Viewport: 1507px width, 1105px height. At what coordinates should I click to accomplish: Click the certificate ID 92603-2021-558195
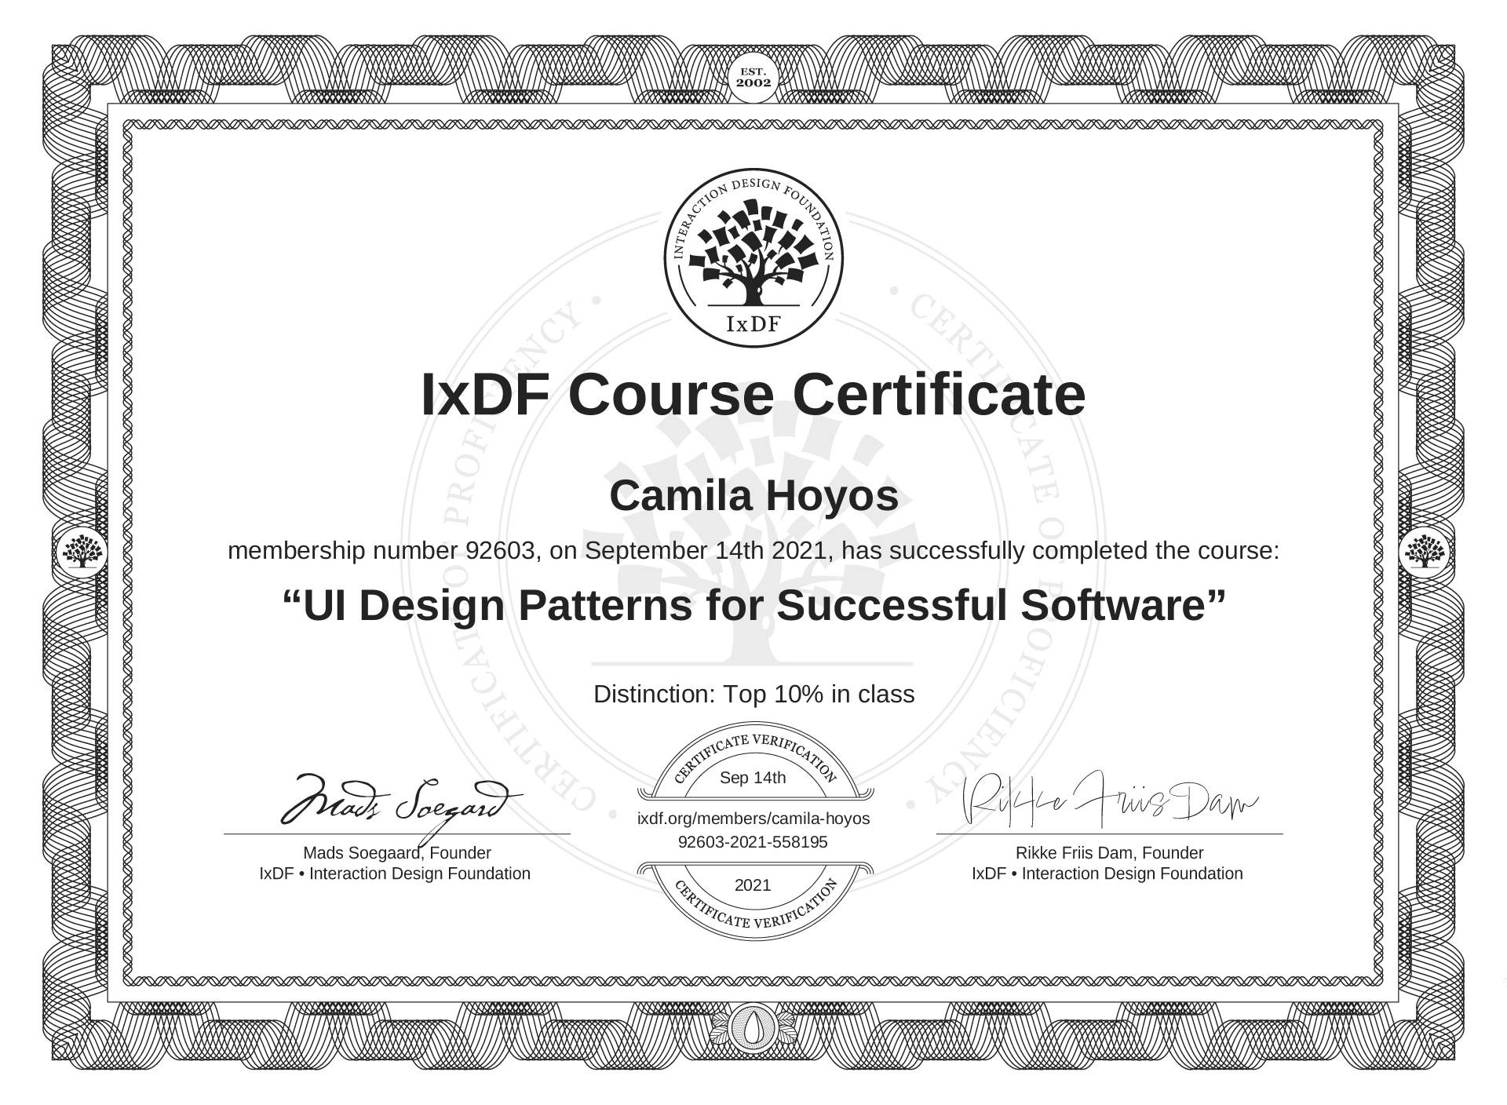[x=753, y=842]
